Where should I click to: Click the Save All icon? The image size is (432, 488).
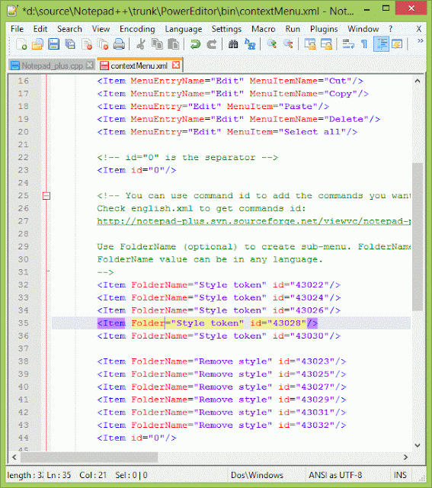coord(70,44)
